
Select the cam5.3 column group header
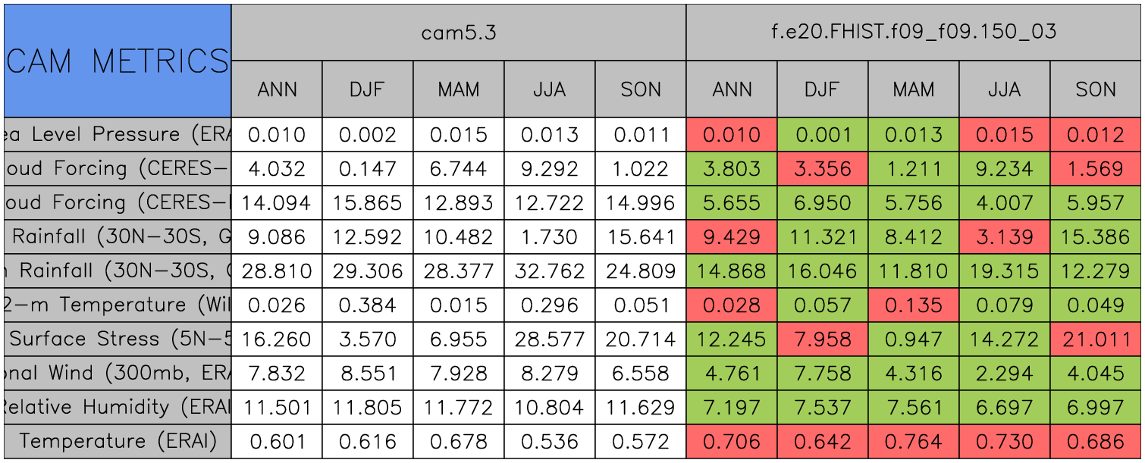coord(458,32)
